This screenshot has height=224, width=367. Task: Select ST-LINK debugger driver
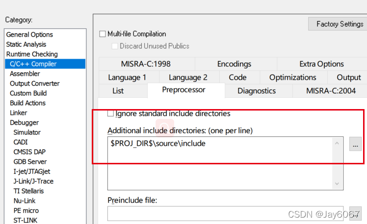[26, 220]
